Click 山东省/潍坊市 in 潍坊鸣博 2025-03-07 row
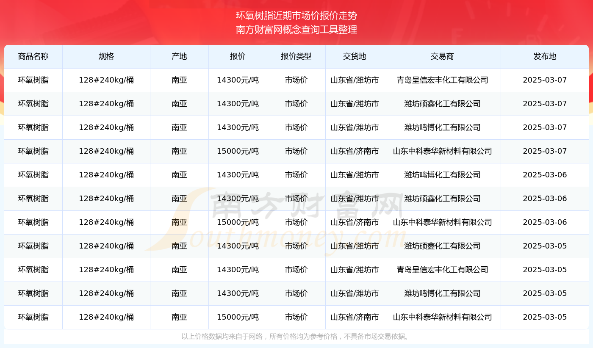The image size is (593, 348). click(x=355, y=127)
